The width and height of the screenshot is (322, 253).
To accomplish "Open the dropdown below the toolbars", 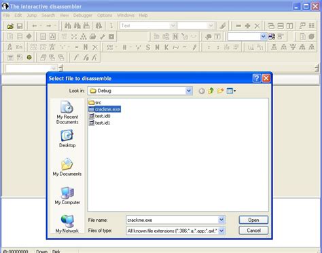I will (54, 68).
